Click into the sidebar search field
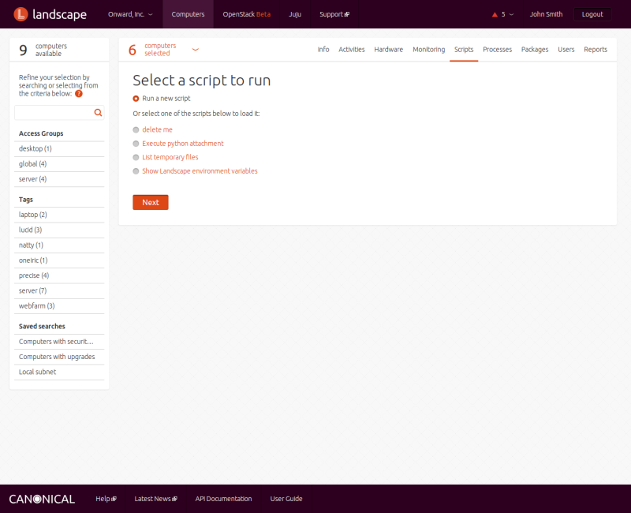631x513 pixels. 53,113
